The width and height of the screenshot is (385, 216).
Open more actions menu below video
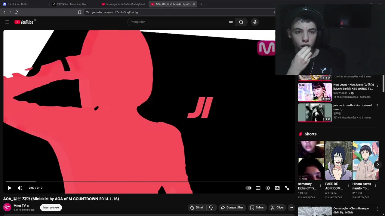[x=291, y=208]
